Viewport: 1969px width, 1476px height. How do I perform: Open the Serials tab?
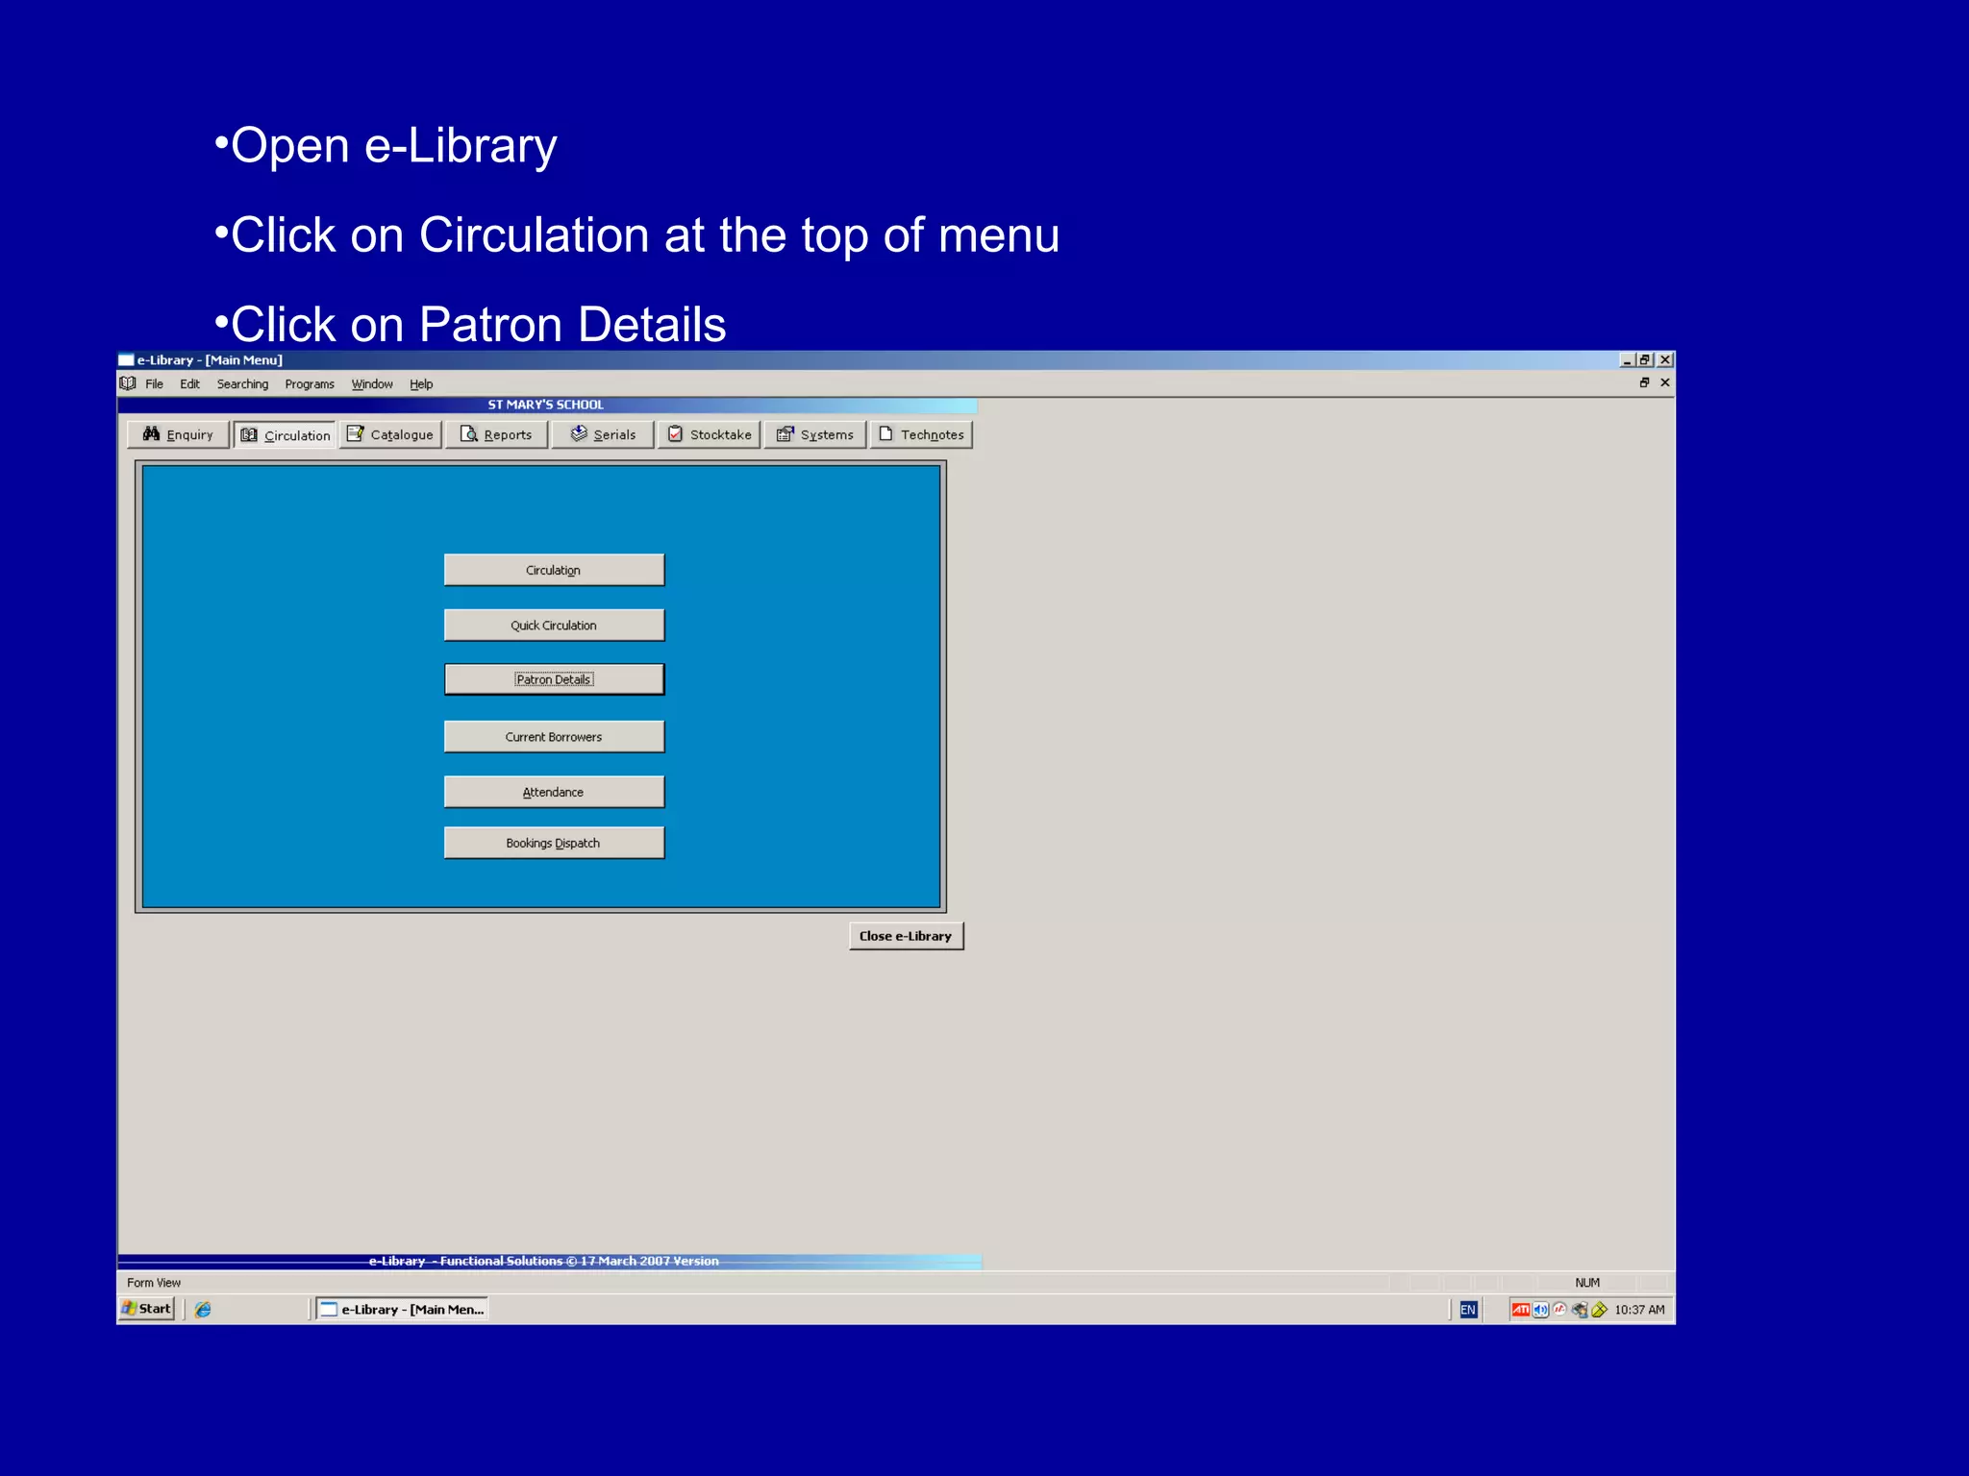(603, 434)
